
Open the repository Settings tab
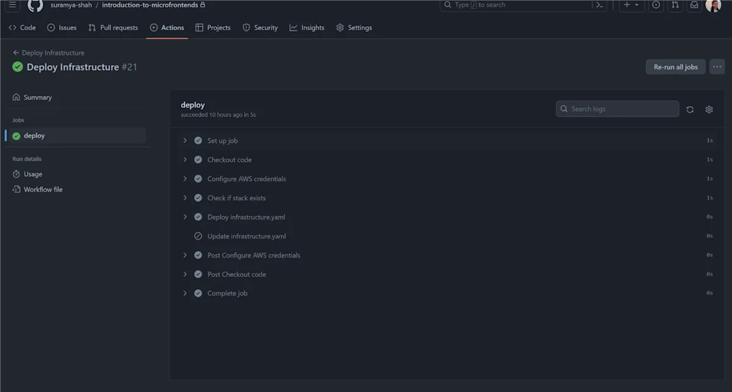coord(354,27)
